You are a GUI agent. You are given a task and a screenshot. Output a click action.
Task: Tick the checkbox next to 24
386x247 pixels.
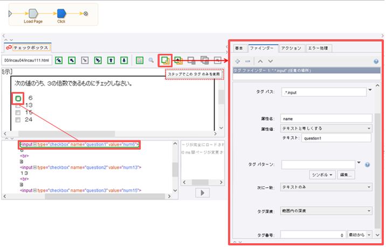click(x=18, y=120)
